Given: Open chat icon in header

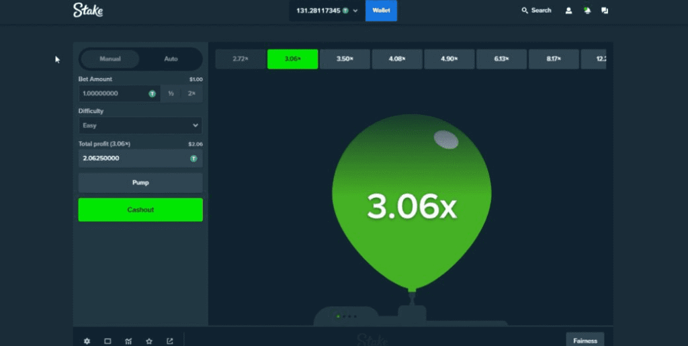Looking at the screenshot, I should pyautogui.click(x=605, y=11).
